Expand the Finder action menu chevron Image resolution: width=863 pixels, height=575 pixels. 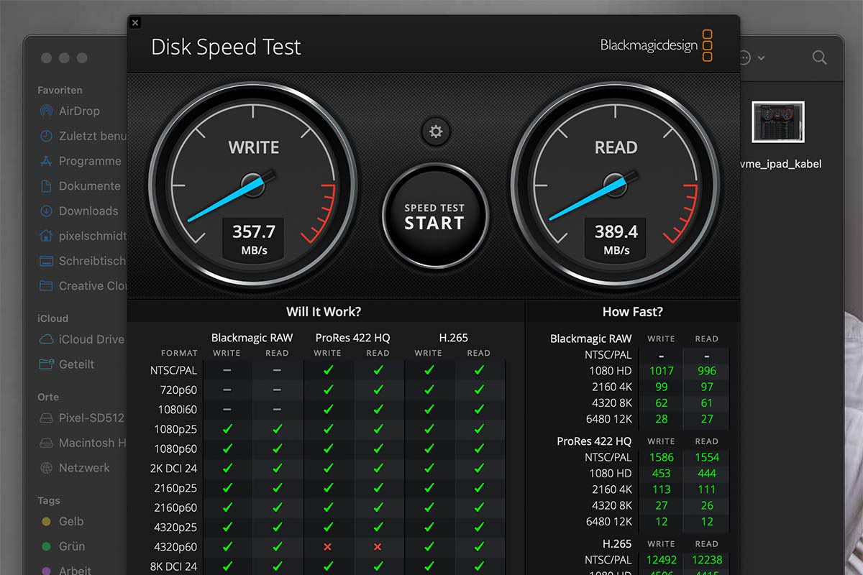pyautogui.click(x=761, y=57)
